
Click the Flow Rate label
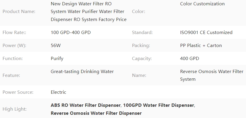point(15,32)
